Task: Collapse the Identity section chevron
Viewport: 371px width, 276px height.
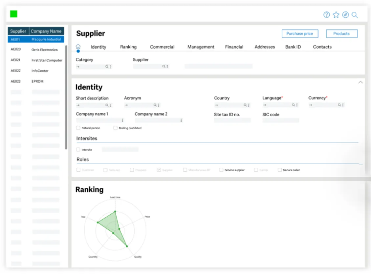Action: tap(360, 82)
